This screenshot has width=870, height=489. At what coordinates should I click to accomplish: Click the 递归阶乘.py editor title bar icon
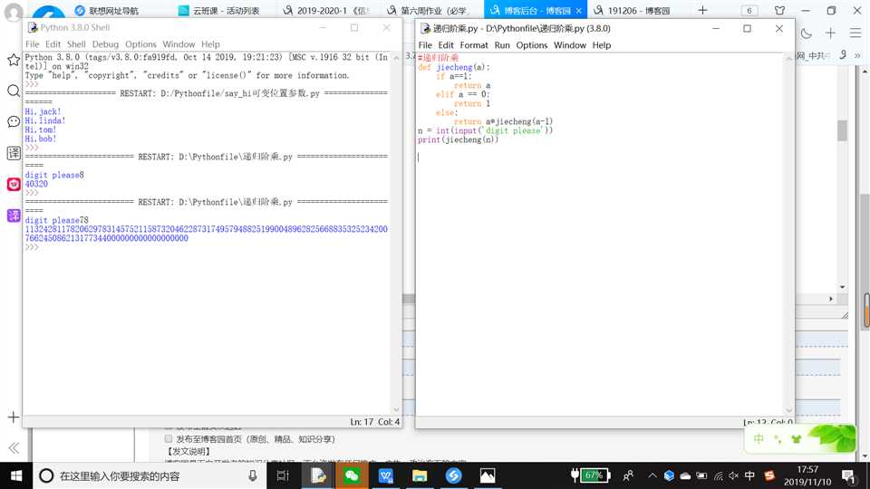(425, 28)
